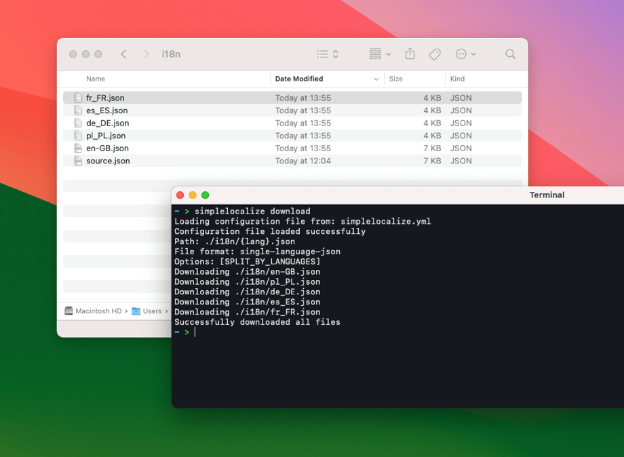Click the en-GB.json file name
This screenshot has height=457, width=624.
[x=107, y=148]
